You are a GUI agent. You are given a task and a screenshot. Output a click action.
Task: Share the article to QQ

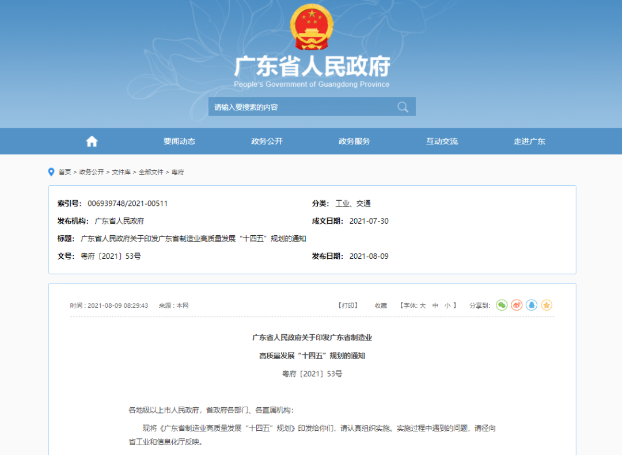(x=532, y=305)
